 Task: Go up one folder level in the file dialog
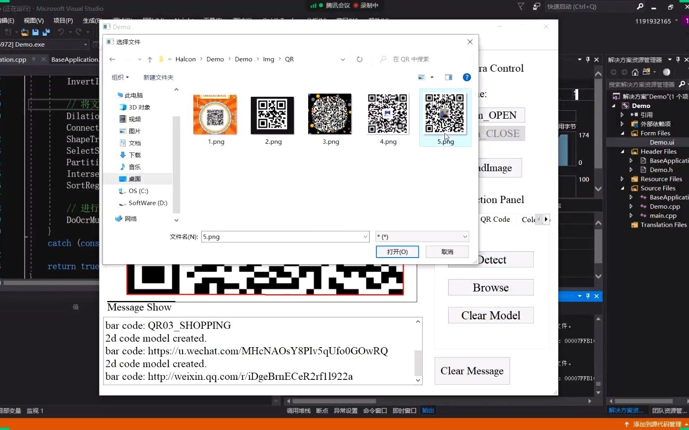150,59
